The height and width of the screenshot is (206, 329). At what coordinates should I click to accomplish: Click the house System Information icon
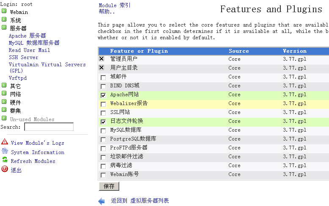[5, 151]
